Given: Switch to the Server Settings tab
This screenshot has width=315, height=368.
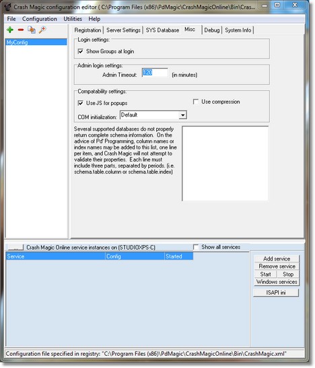Looking at the screenshot, I should click(x=123, y=30).
